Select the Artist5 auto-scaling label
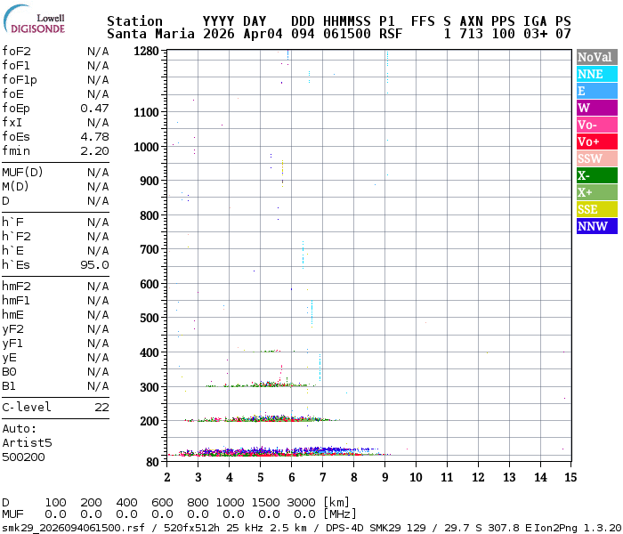Screen dimensions: 623x534 (x=27, y=442)
